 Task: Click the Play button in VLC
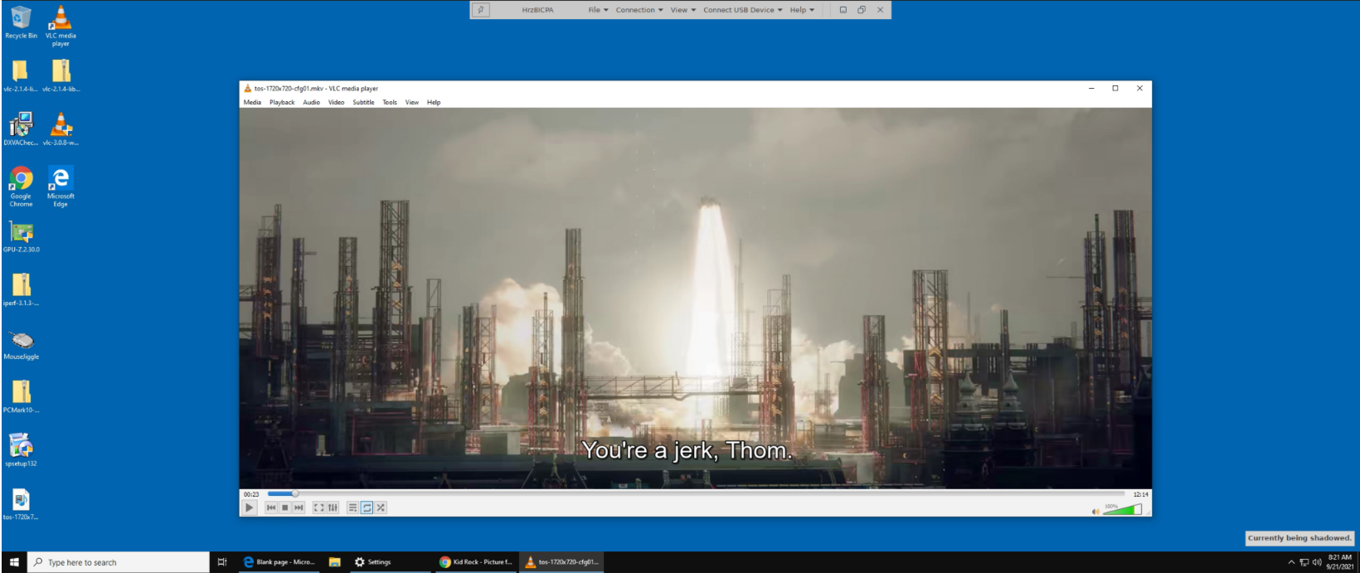click(x=249, y=507)
